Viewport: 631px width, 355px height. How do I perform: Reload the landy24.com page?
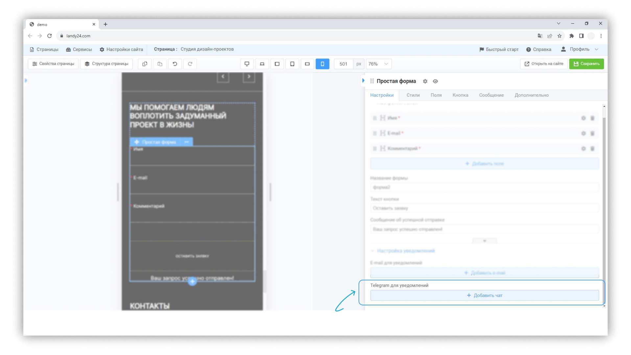[50, 36]
